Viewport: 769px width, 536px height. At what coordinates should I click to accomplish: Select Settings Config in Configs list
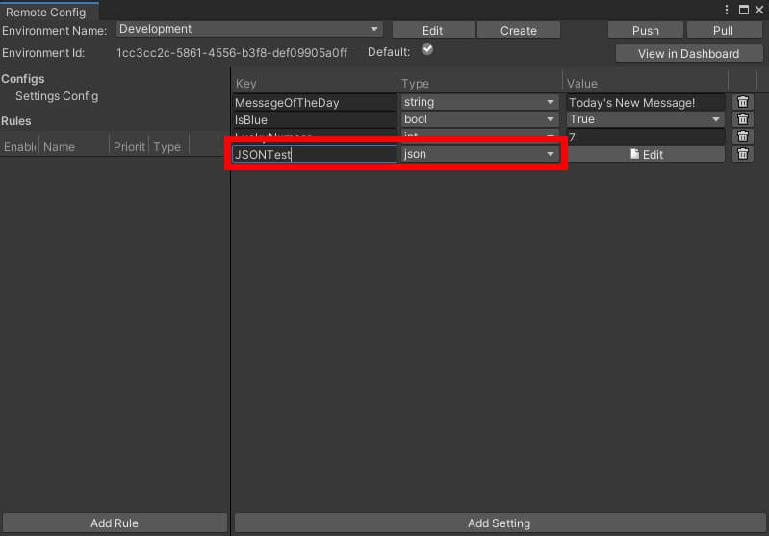57,96
